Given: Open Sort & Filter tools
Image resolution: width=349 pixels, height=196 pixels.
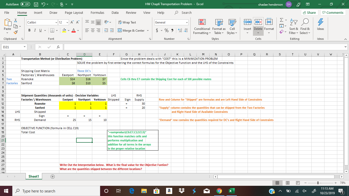Looking at the screenshot, I should coord(293,27).
